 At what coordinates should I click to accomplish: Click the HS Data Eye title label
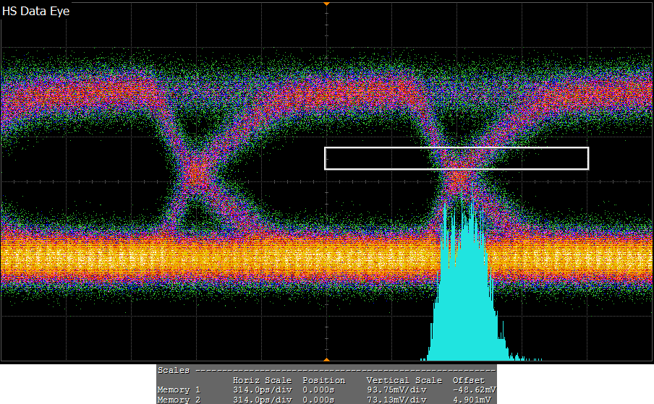36,12
